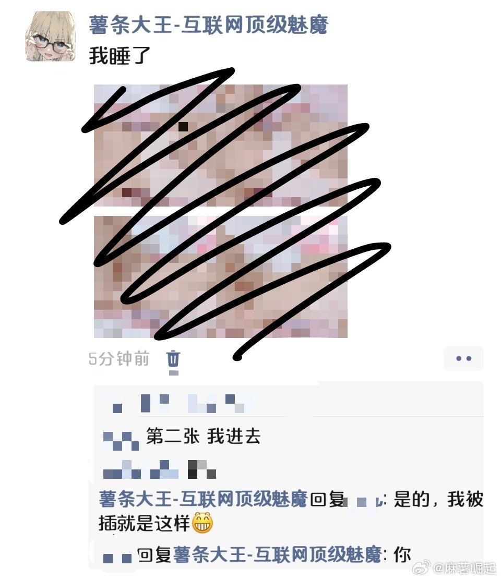Open the poster's anime girl avatar
The height and width of the screenshot is (580, 501).
(x=51, y=37)
